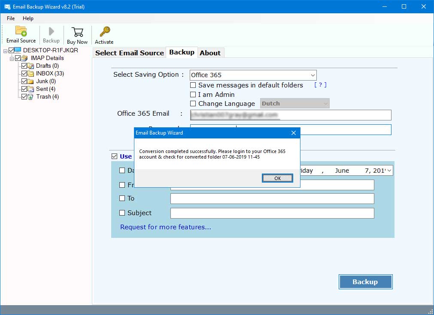Click the Backup play toolbar icon
The width and height of the screenshot is (434, 315).
click(51, 31)
